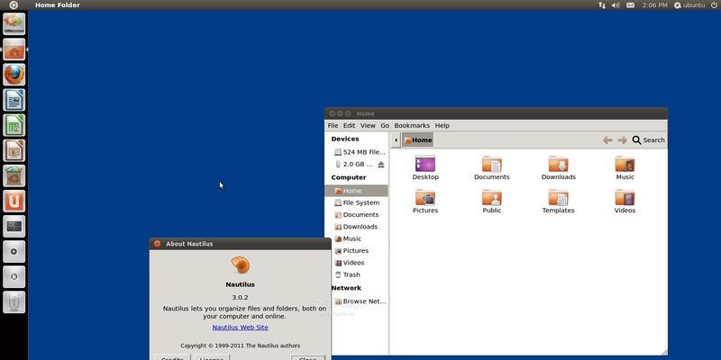Viewport: 721px width, 360px height.
Task: Open the network indicator in top panel
Action: click(602, 5)
